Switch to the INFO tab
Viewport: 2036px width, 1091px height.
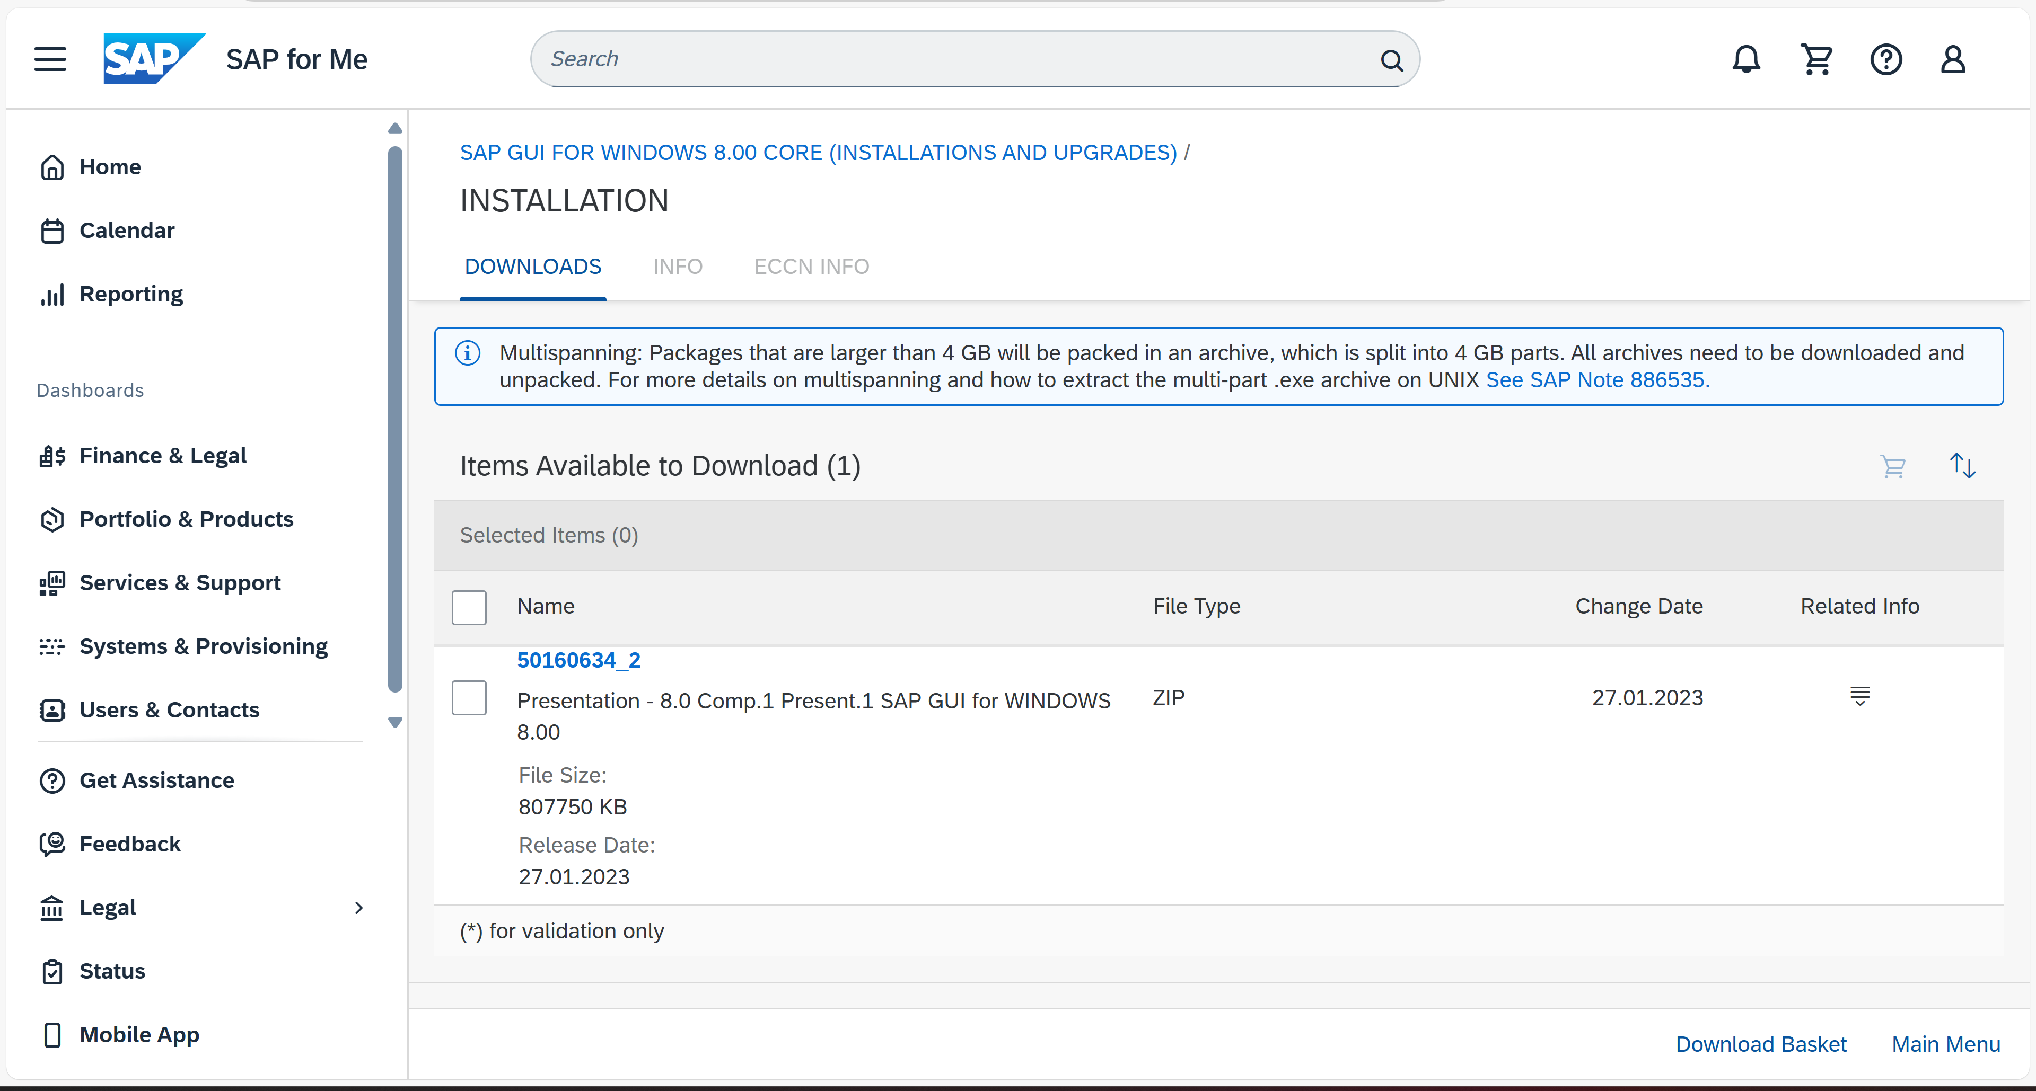pyautogui.click(x=678, y=266)
